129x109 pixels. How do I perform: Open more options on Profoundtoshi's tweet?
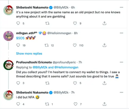tap(122, 62)
